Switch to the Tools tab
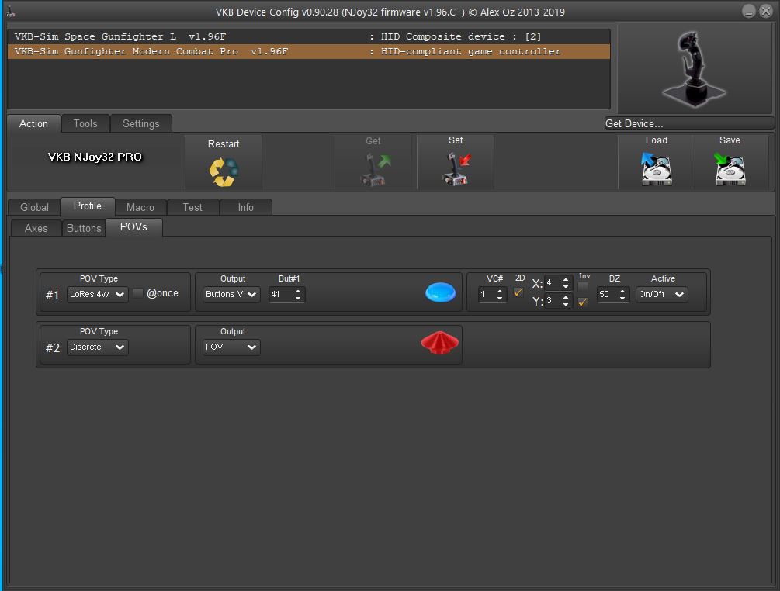This screenshot has height=591, width=780. pos(85,123)
